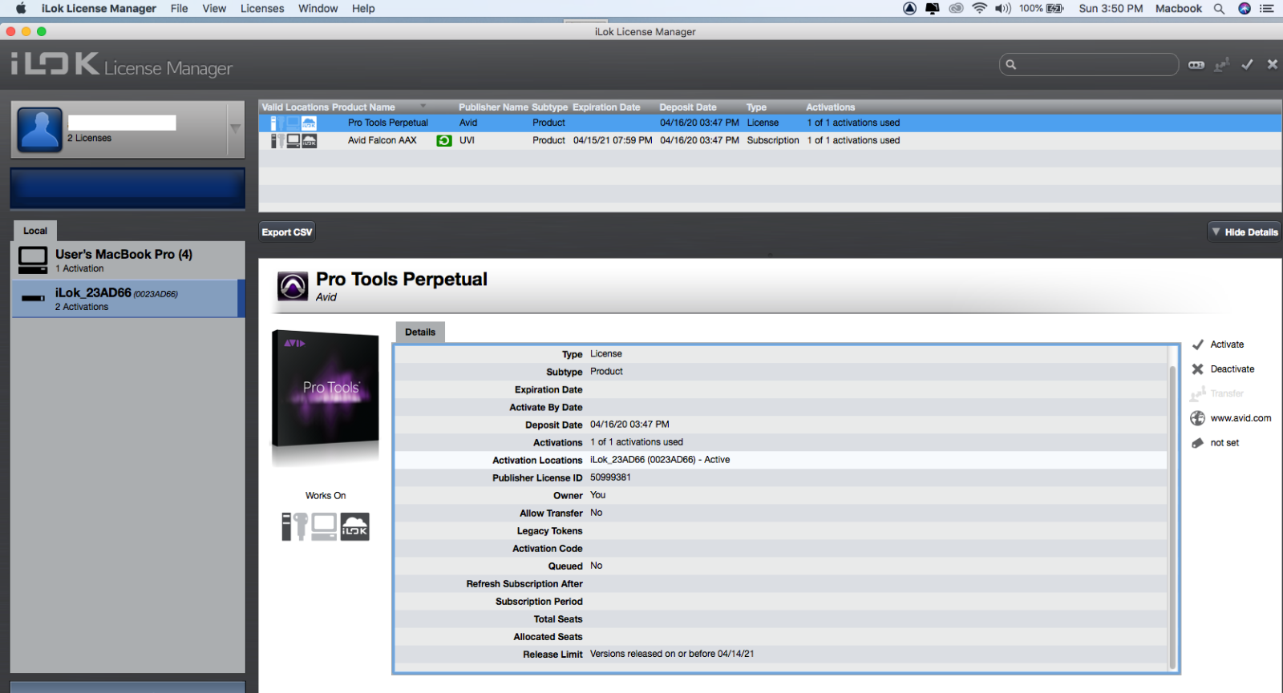Click the Export CSV button
This screenshot has width=1283, height=693.
coord(287,232)
